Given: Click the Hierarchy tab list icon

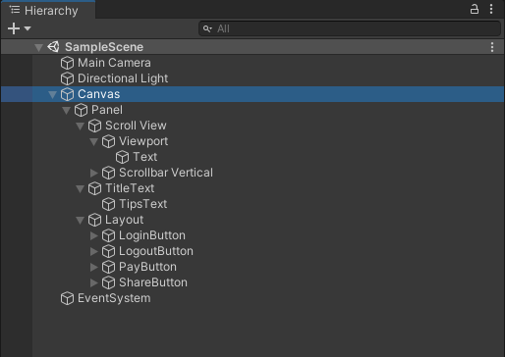Looking at the screenshot, I should click(x=15, y=10).
